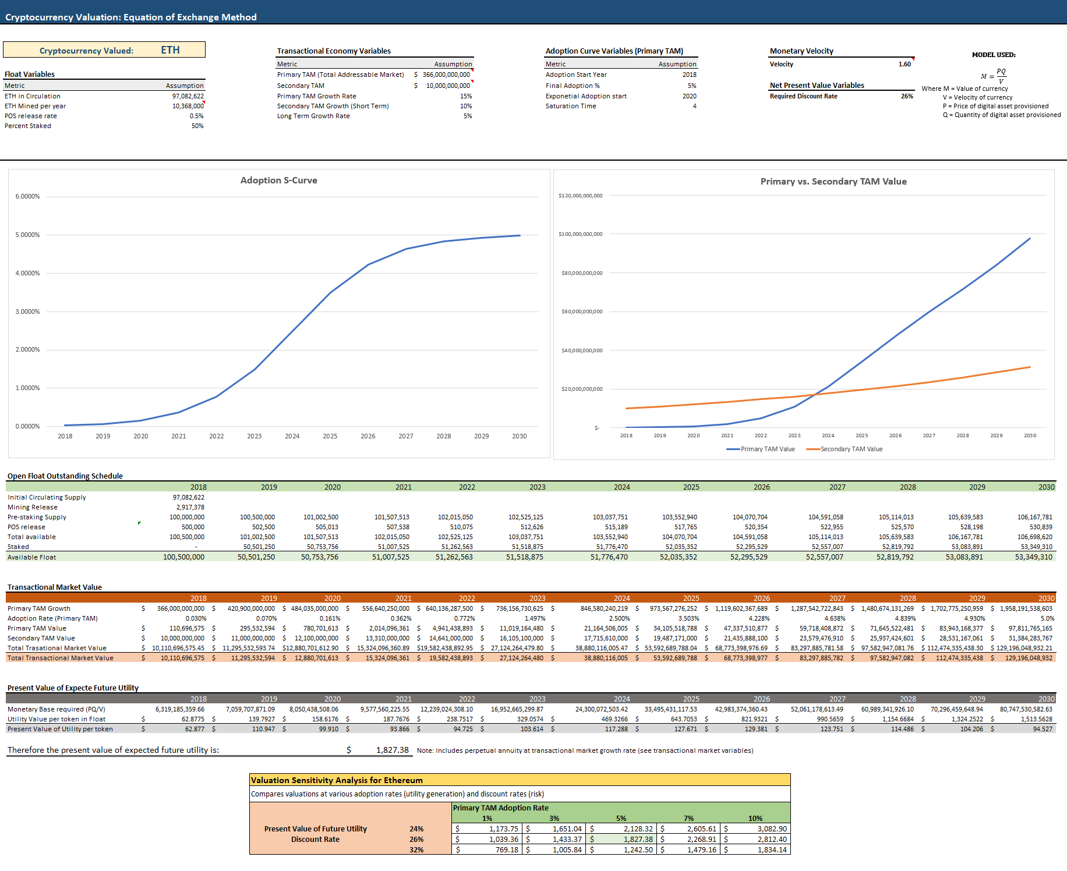This screenshot has width=1067, height=871.
Task: Select the Percent Staked 50% cell
Action: coord(197,126)
